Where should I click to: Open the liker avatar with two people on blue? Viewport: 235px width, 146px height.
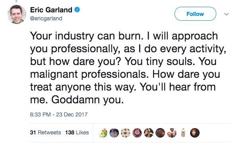point(114,133)
